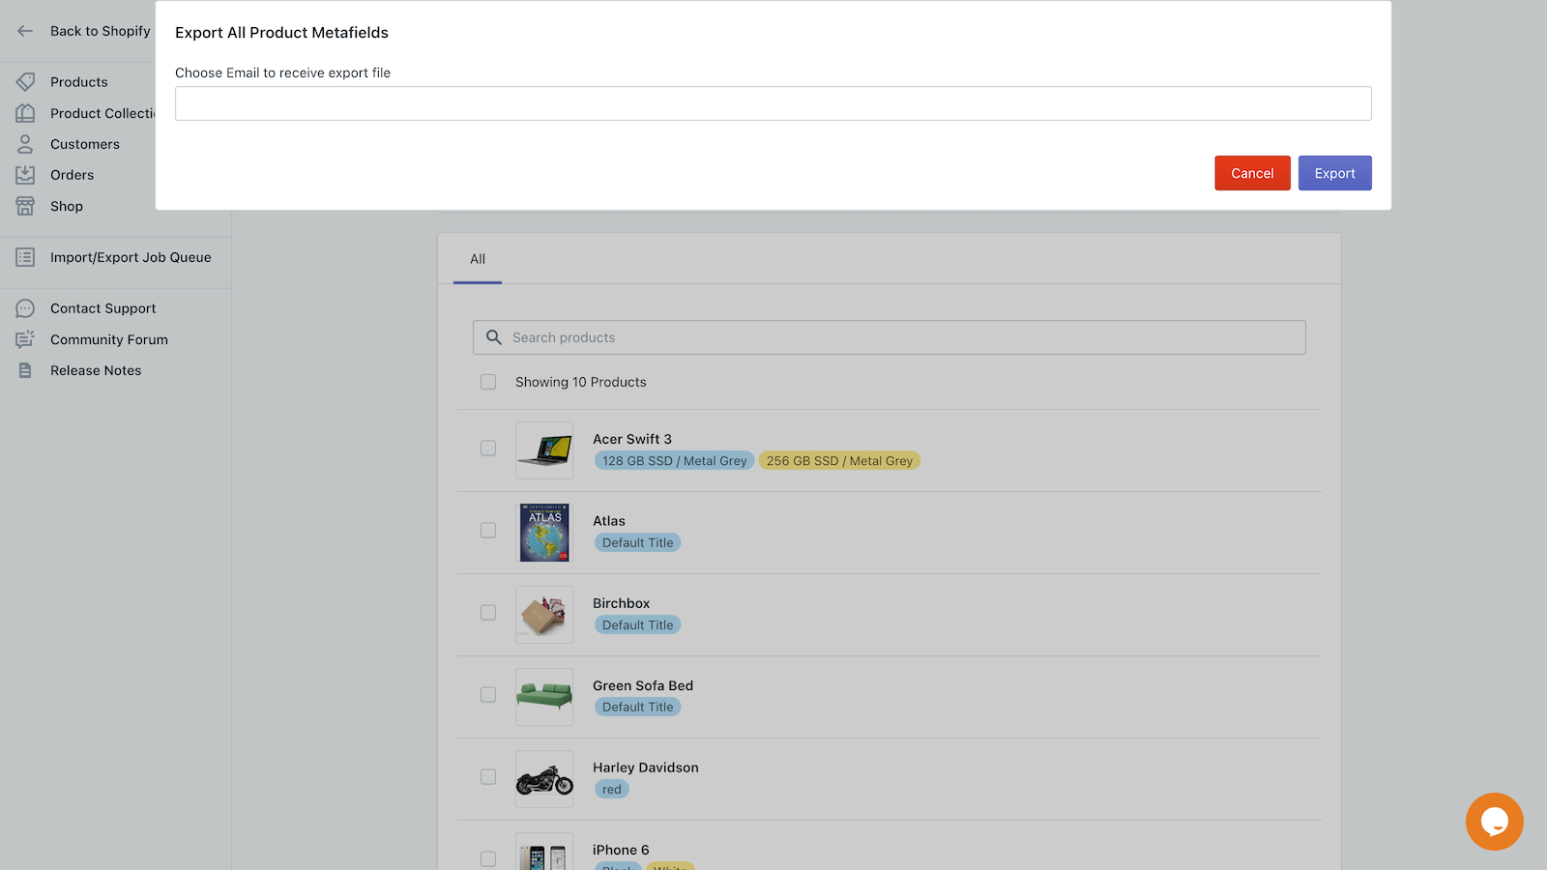Open Import/Export Job Queue list icon
1547x870 pixels.
25,257
